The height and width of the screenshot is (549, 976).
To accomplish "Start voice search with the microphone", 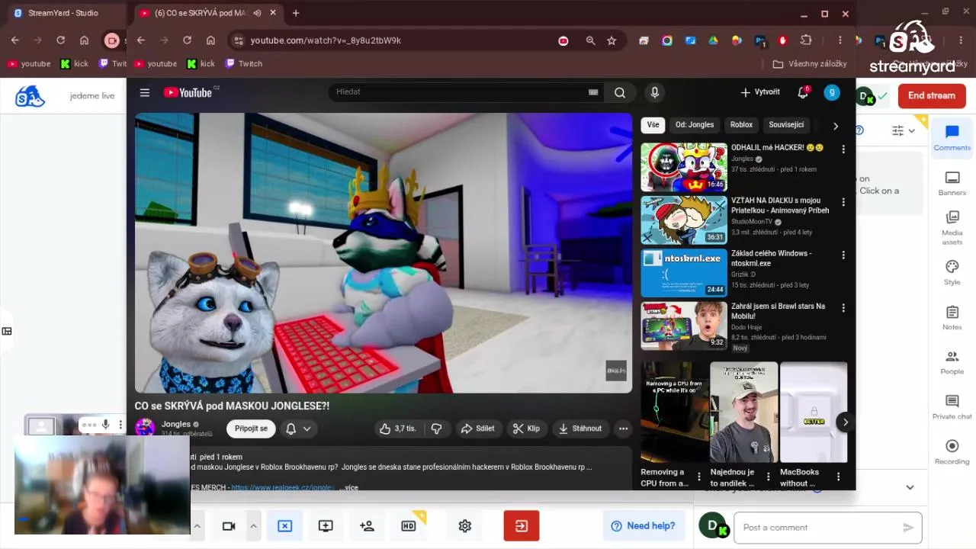I will click(x=654, y=92).
